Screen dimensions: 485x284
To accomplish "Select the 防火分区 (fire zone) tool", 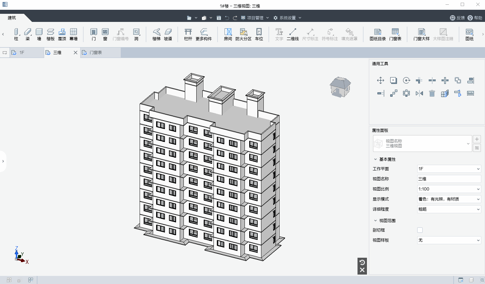I will tap(244, 34).
